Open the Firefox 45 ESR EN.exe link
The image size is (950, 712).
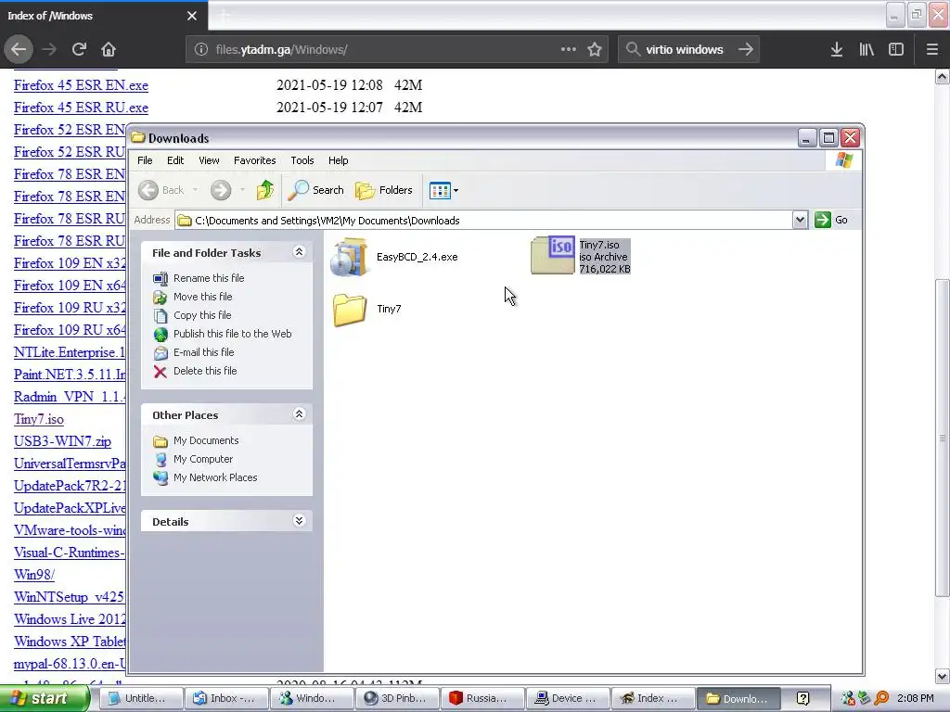click(x=82, y=85)
